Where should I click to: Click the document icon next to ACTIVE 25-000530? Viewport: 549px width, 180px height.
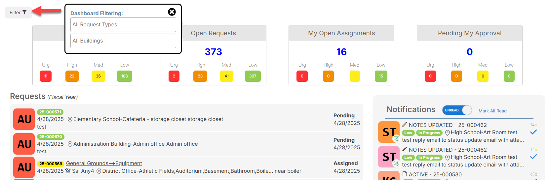point(405,174)
